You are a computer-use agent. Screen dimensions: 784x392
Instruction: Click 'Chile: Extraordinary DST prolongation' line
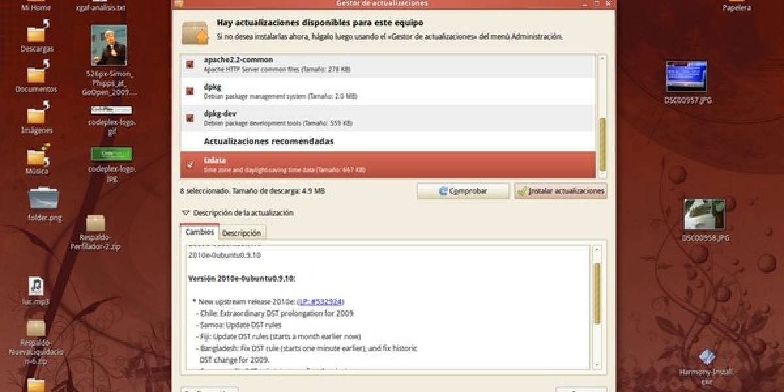[x=274, y=314]
